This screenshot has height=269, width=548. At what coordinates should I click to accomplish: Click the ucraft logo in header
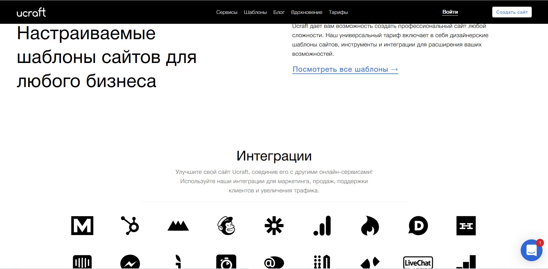pos(31,12)
